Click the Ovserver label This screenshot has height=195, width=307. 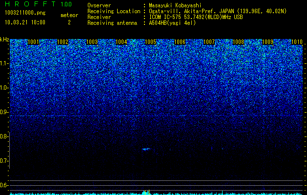pos(99,5)
